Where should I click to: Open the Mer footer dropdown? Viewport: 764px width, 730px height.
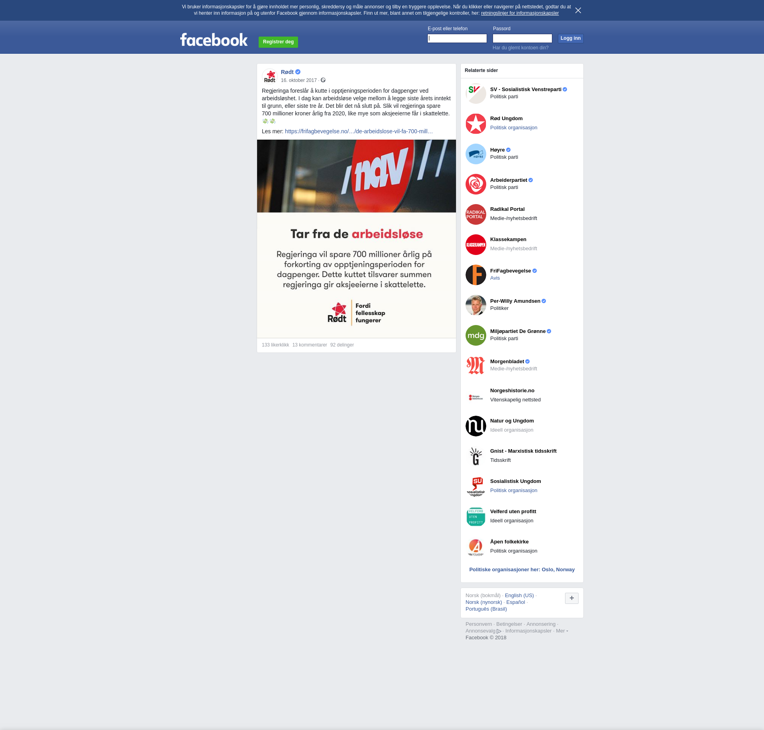click(561, 631)
